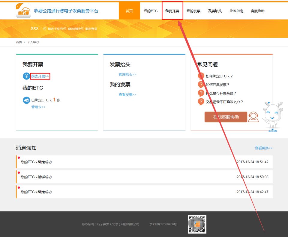The image size is (288, 237).
Task: Switch to 我要开票 in top menu
Action: click(172, 11)
